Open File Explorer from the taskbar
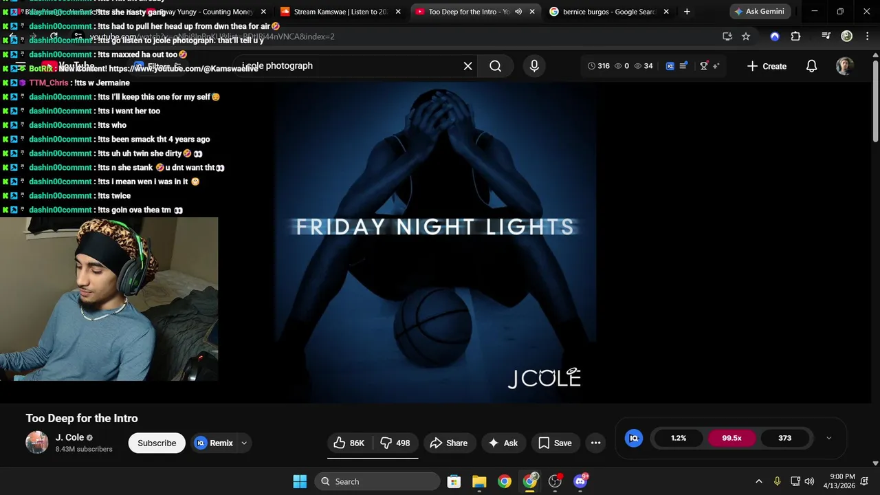 479,481
